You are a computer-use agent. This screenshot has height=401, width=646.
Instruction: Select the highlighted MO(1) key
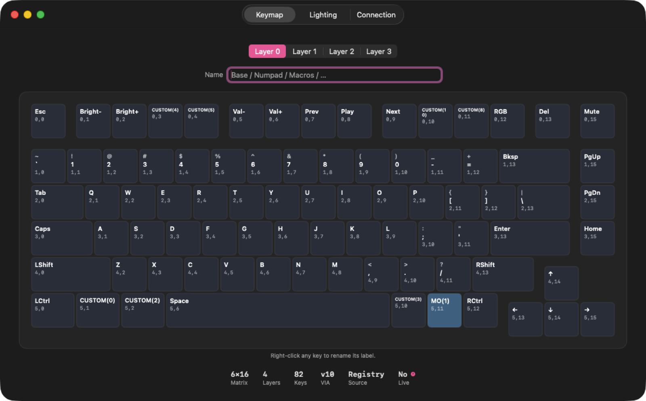(444, 310)
